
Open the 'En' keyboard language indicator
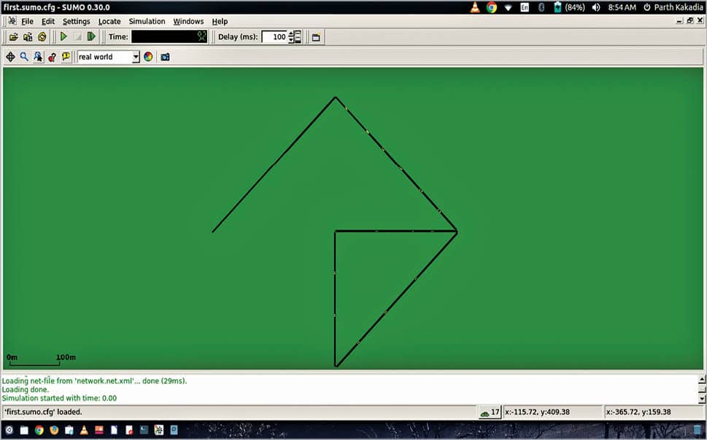[x=525, y=7]
